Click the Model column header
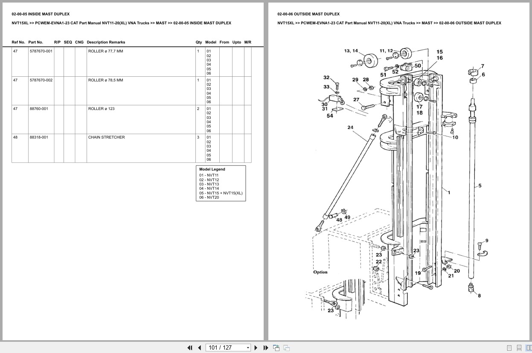The image size is (532, 353). 211,42
